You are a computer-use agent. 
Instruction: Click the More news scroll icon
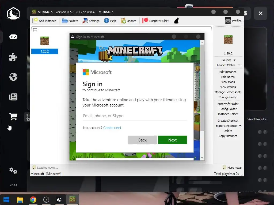(224, 167)
